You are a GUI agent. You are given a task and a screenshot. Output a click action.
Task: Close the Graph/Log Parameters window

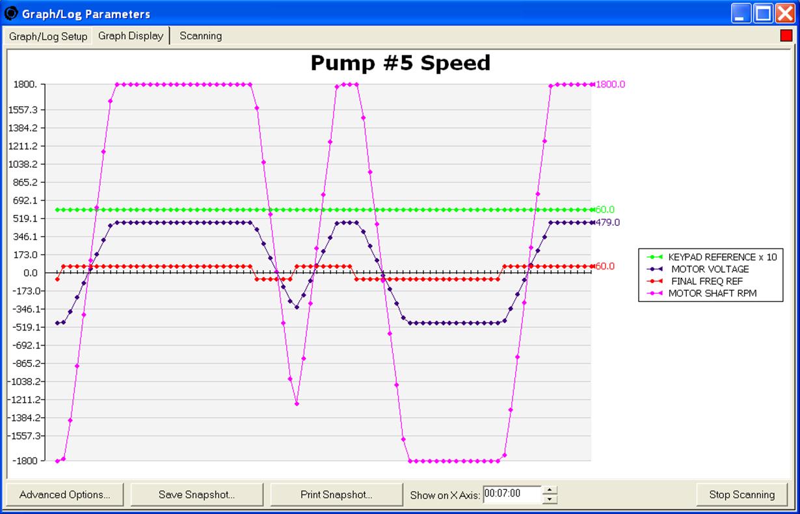(x=784, y=13)
